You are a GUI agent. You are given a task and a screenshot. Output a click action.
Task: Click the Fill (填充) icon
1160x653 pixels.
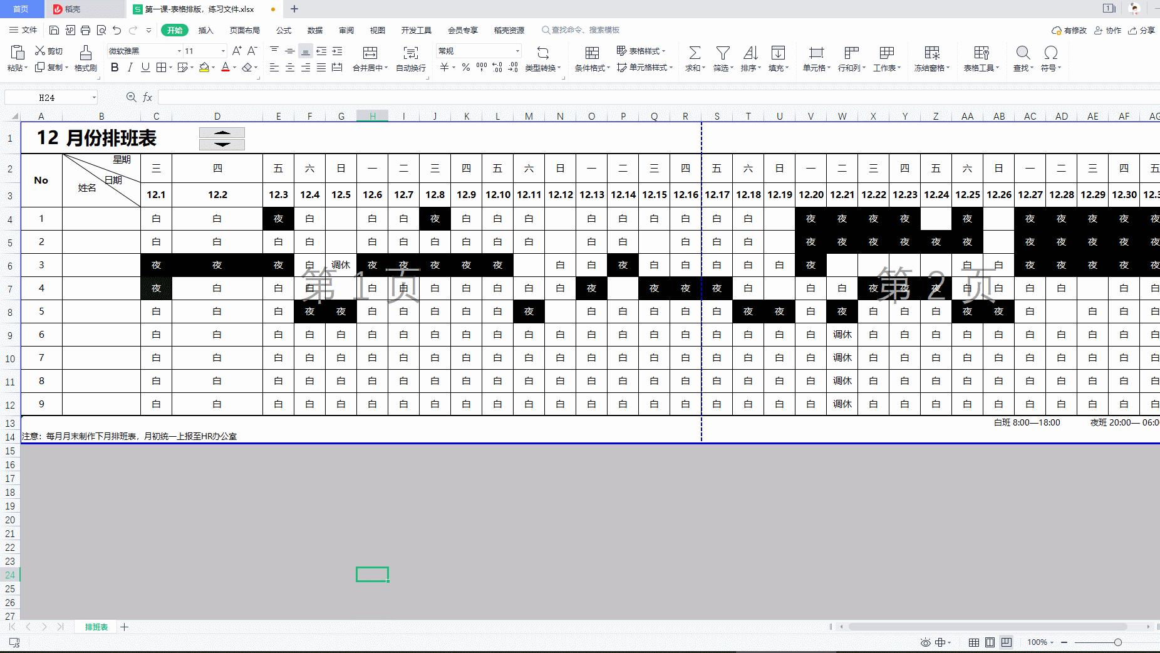(778, 53)
